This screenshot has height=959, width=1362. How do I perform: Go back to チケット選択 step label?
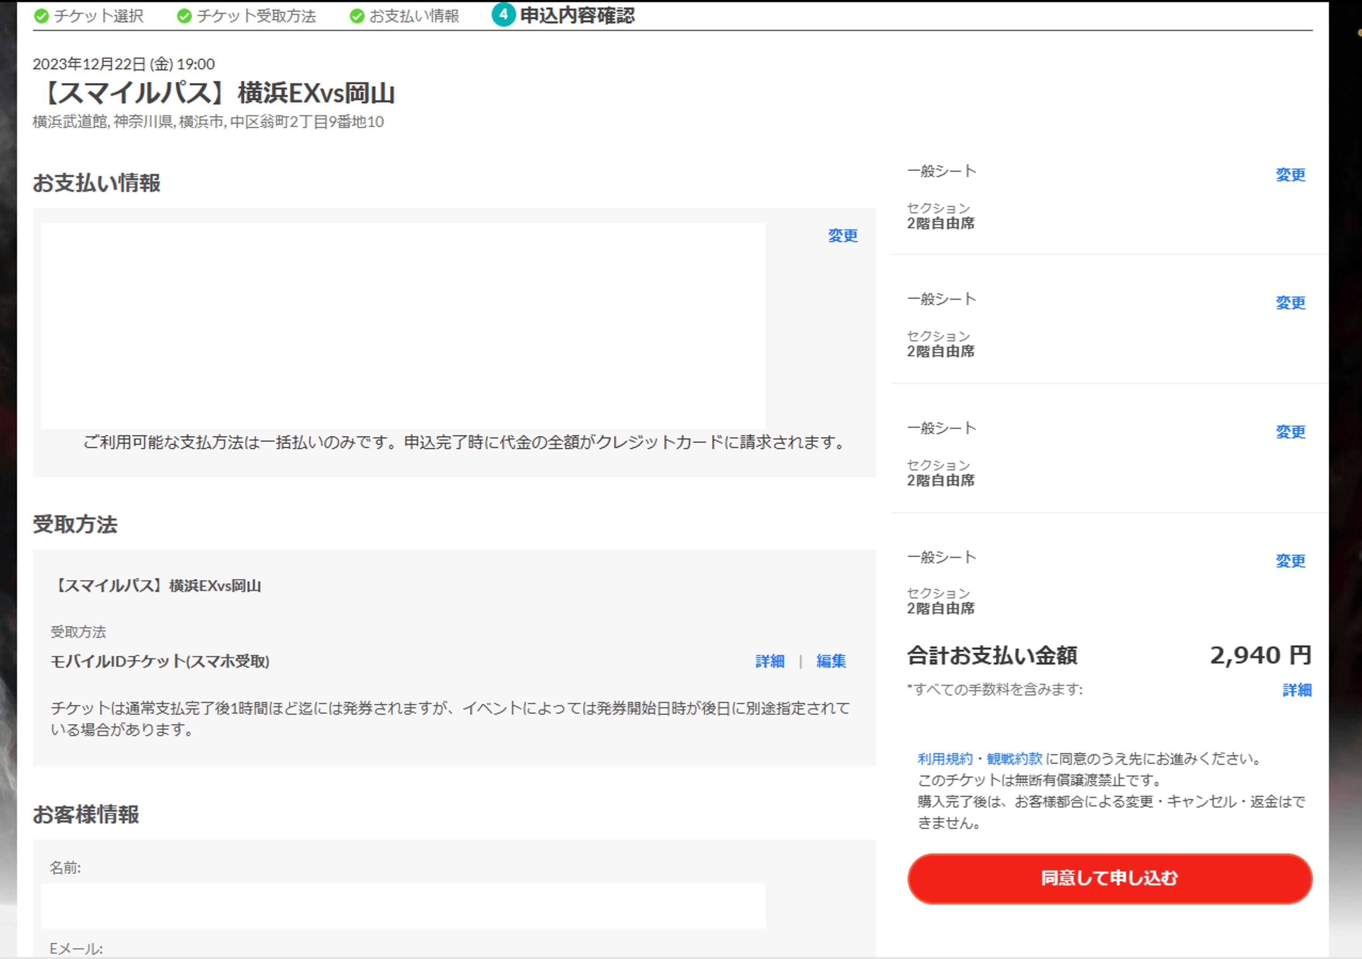tap(98, 16)
